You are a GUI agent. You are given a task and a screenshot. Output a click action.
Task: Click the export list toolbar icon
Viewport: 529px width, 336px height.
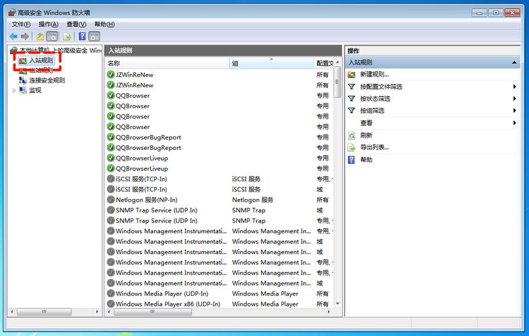click(67, 36)
